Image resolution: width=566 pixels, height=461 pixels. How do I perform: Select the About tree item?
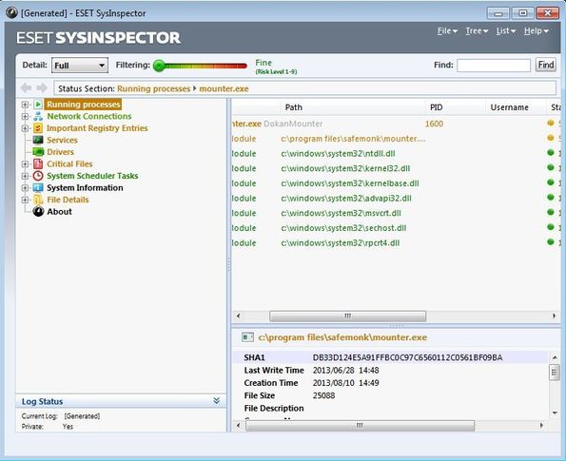(x=59, y=211)
